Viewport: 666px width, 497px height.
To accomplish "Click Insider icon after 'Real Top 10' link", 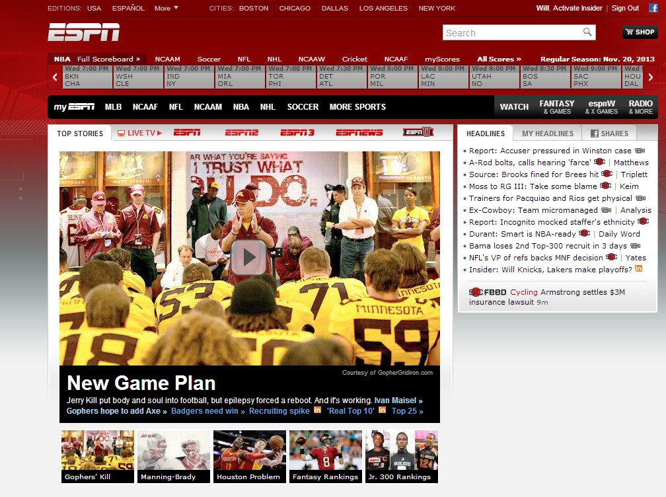I will [x=383, y=410].
